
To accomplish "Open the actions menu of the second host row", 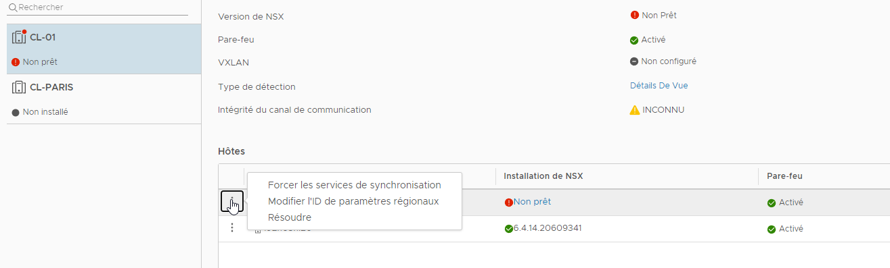I will [x=232, y=228].
